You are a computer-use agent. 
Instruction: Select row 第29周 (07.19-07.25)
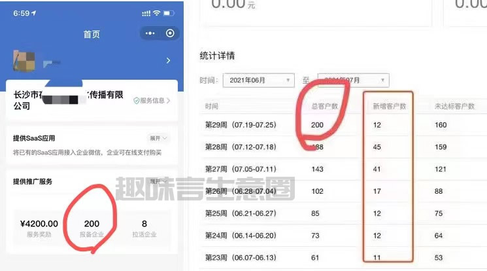coord(343,125)
